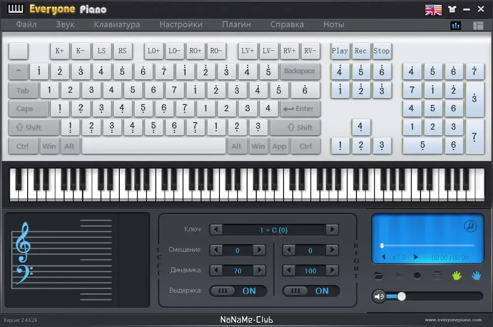Mute sound using the speaker icon
This screenshot has height=327, width=493.
click(379, 296)
